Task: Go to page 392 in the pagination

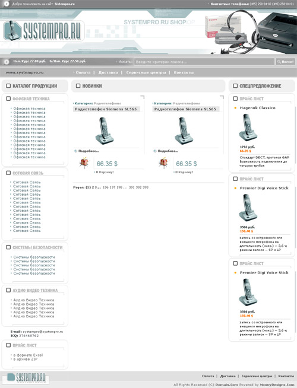Action: [139, 187]
